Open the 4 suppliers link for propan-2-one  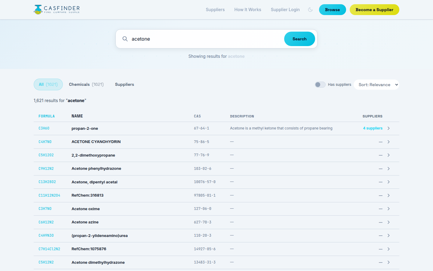[373, 128]
